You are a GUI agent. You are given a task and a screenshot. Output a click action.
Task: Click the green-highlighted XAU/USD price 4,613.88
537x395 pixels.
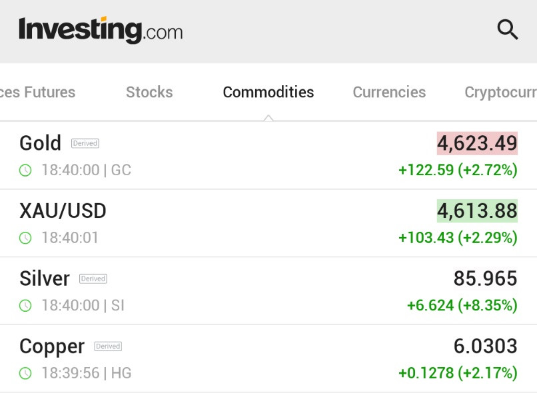click(477, 211)
